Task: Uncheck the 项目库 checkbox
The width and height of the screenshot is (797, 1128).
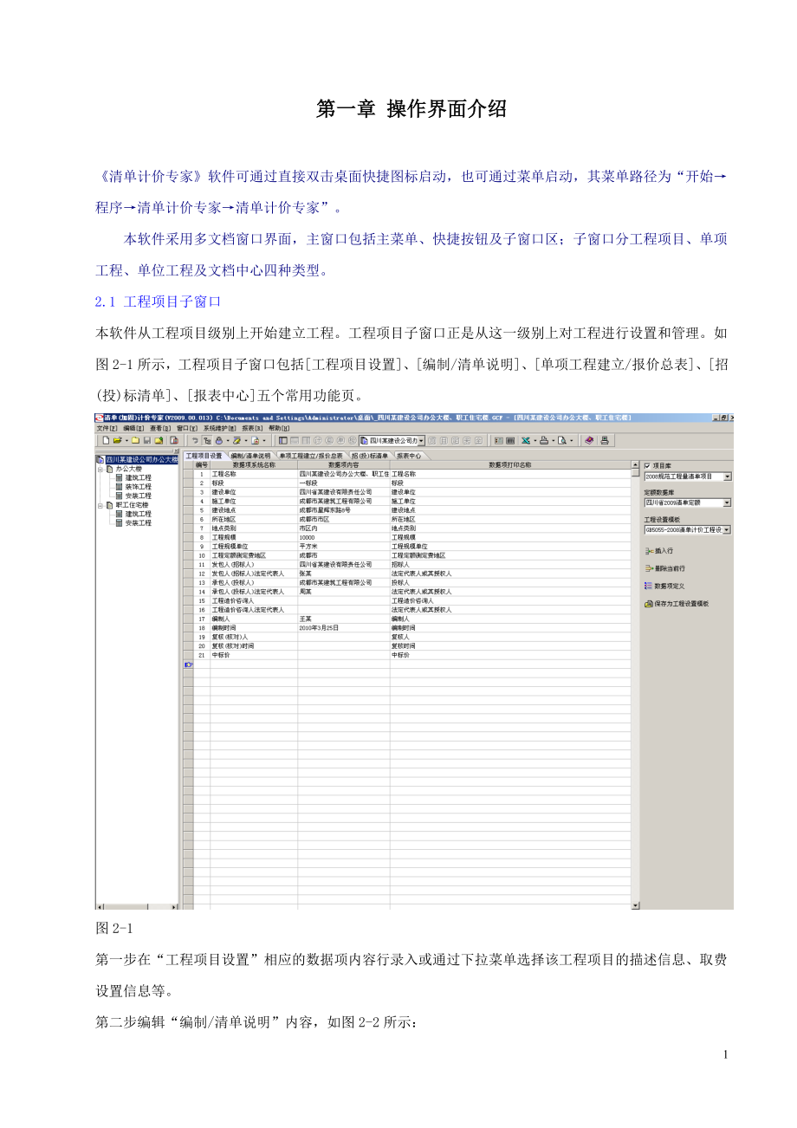Action: (647, 465)
